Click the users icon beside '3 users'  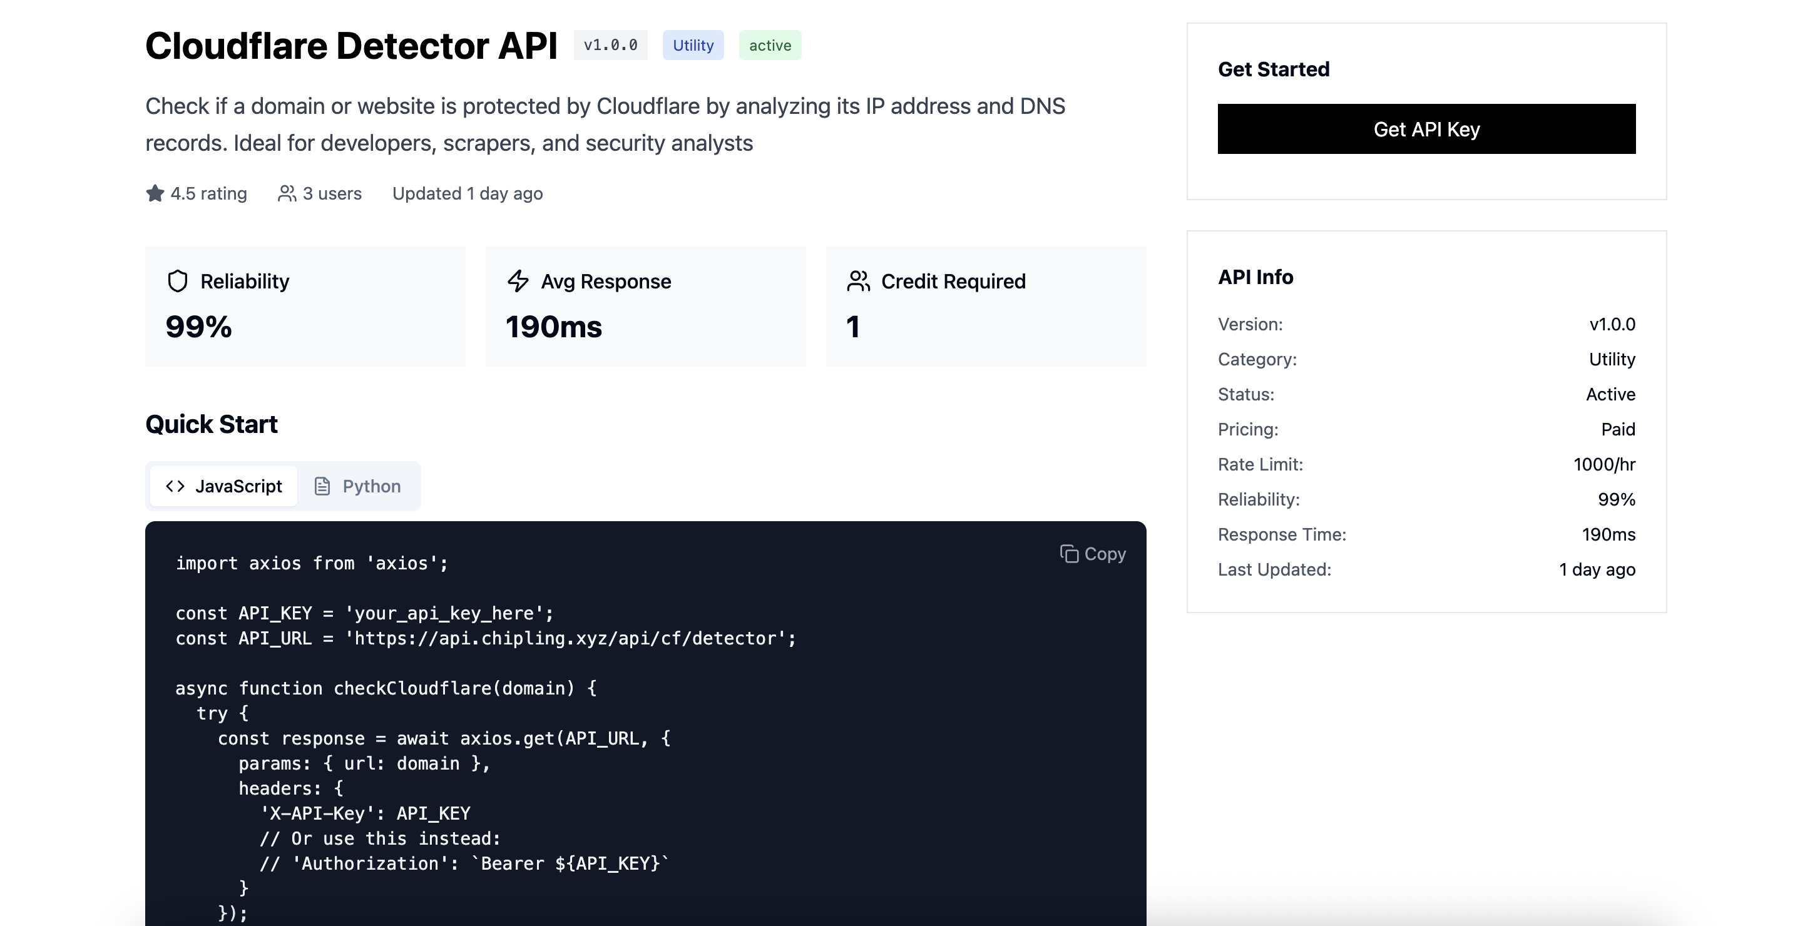coord(287,193)
